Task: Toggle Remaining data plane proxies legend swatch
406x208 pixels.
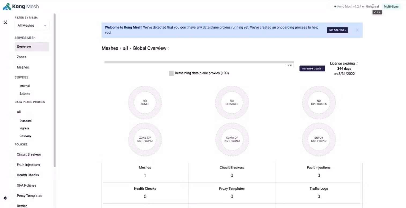Action: coord(171,73)
